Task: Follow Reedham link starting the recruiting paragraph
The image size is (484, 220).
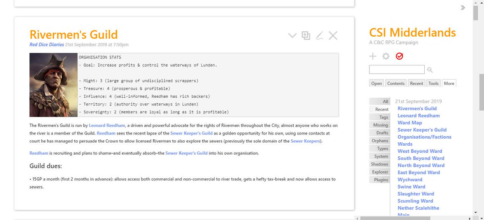Action: click(x=39, y=153)
